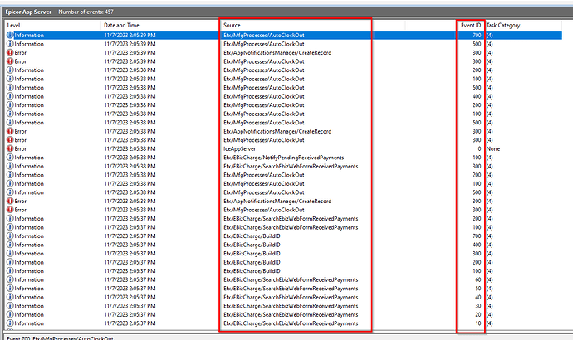Click the Event ID 20 cell

point(478,315)
